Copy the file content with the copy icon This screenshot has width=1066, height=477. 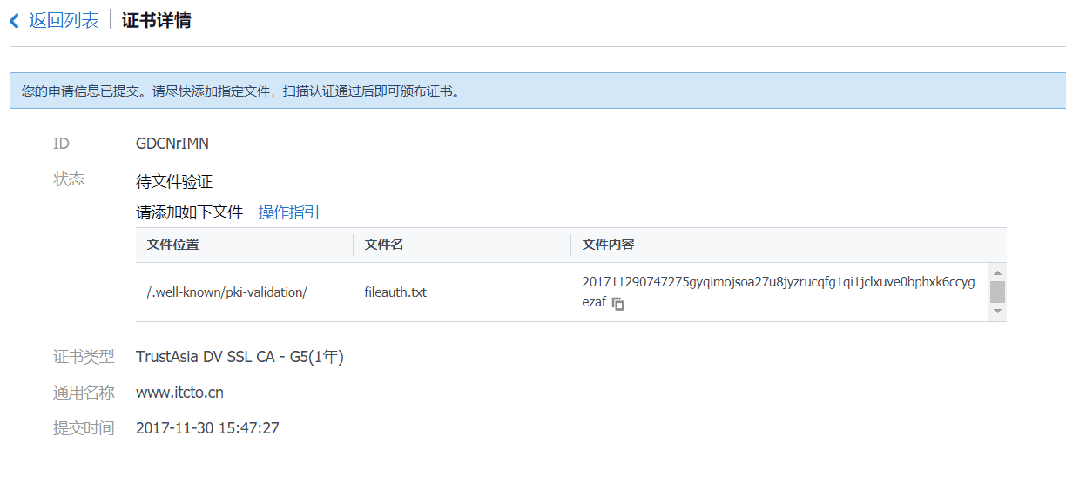(618, 304)
